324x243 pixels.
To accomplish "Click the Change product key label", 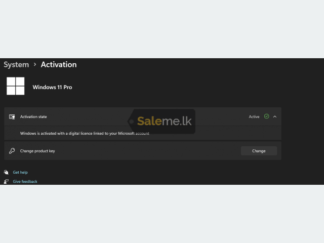I will 37,151.
